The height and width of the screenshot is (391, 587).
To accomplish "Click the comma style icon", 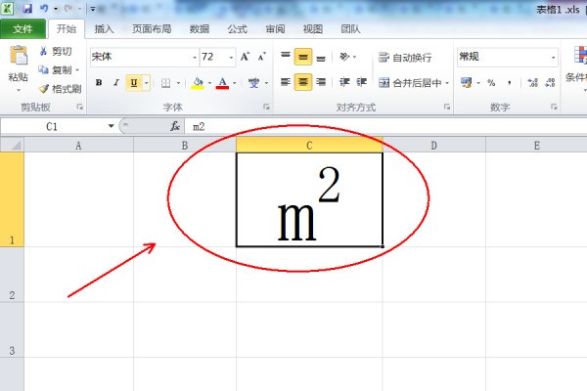I will pos(509,83).
